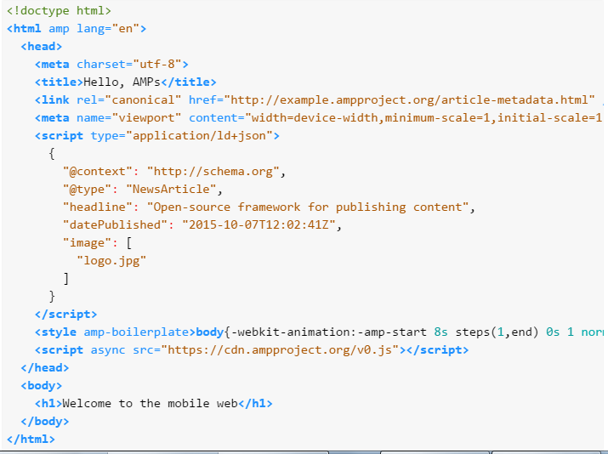The height and width of the screenshot is (454, 608).
Task: Click the cdn.ampproject.org/v0.js URL
Action: coord(280,349)
